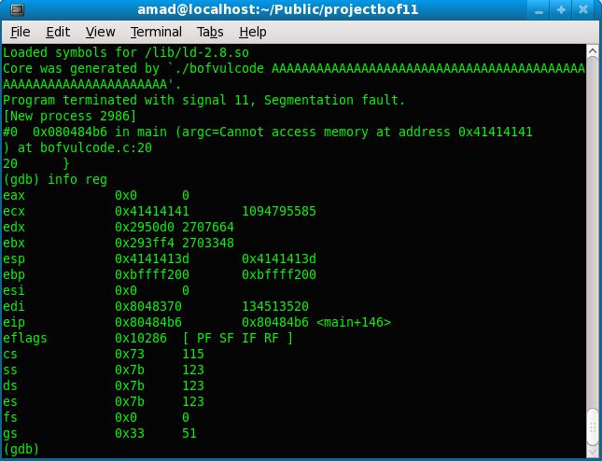This screenshot has height=461, width=602.
Task: Open the View menu
Action: pos(100,32)
